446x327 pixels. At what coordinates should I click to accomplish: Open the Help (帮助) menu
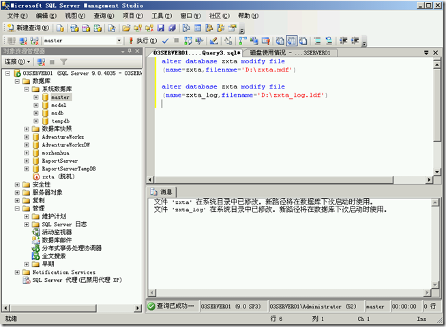click(x=248, y=16)
